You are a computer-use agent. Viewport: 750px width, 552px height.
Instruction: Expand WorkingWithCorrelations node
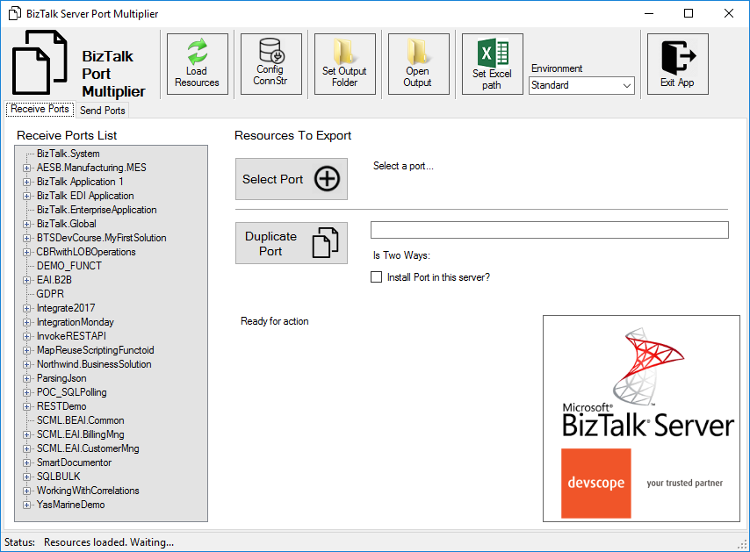click(26, 491)
